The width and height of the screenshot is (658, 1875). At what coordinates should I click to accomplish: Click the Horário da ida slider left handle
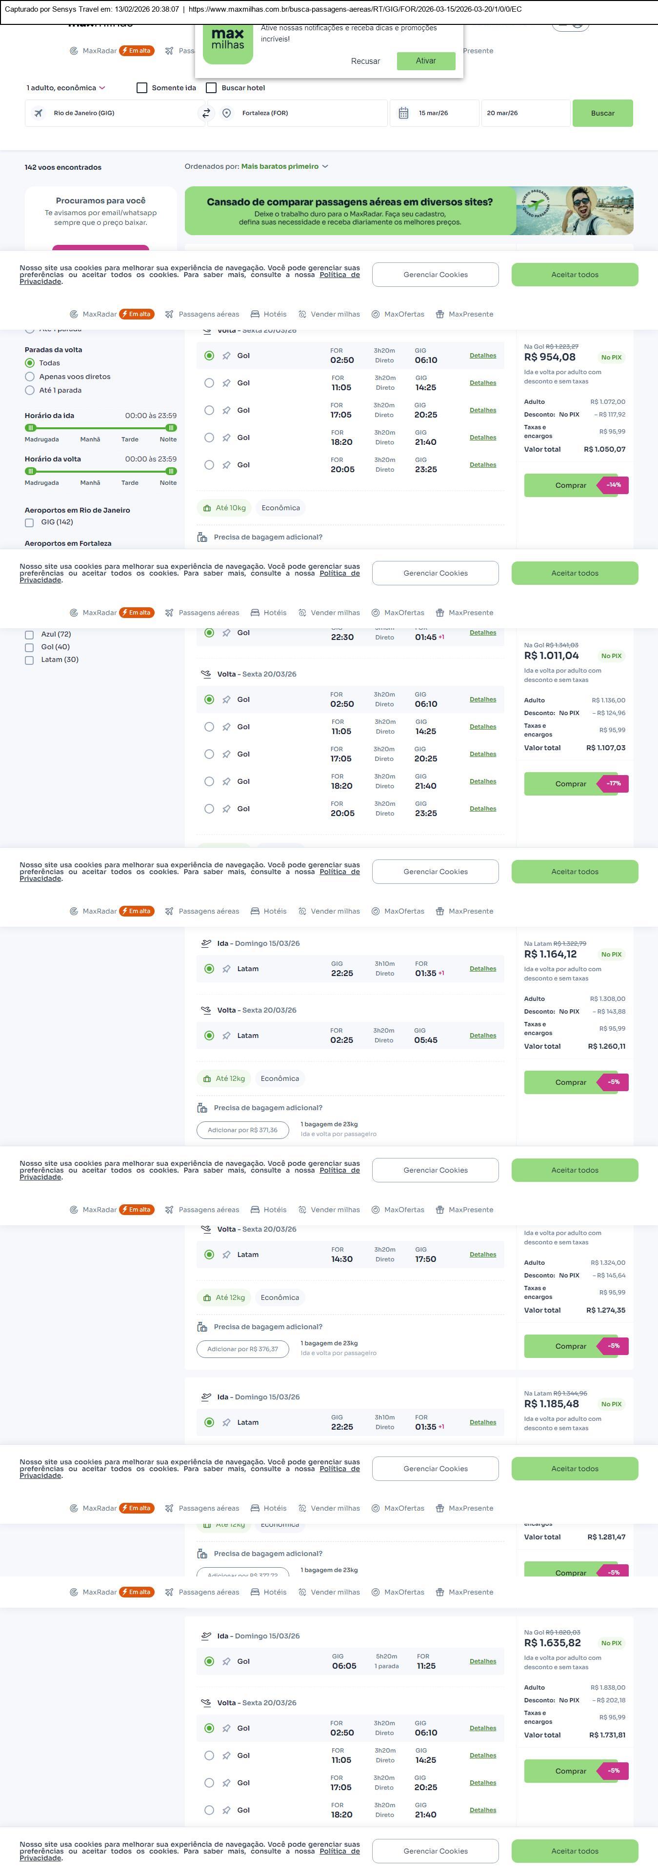[31, 428]
